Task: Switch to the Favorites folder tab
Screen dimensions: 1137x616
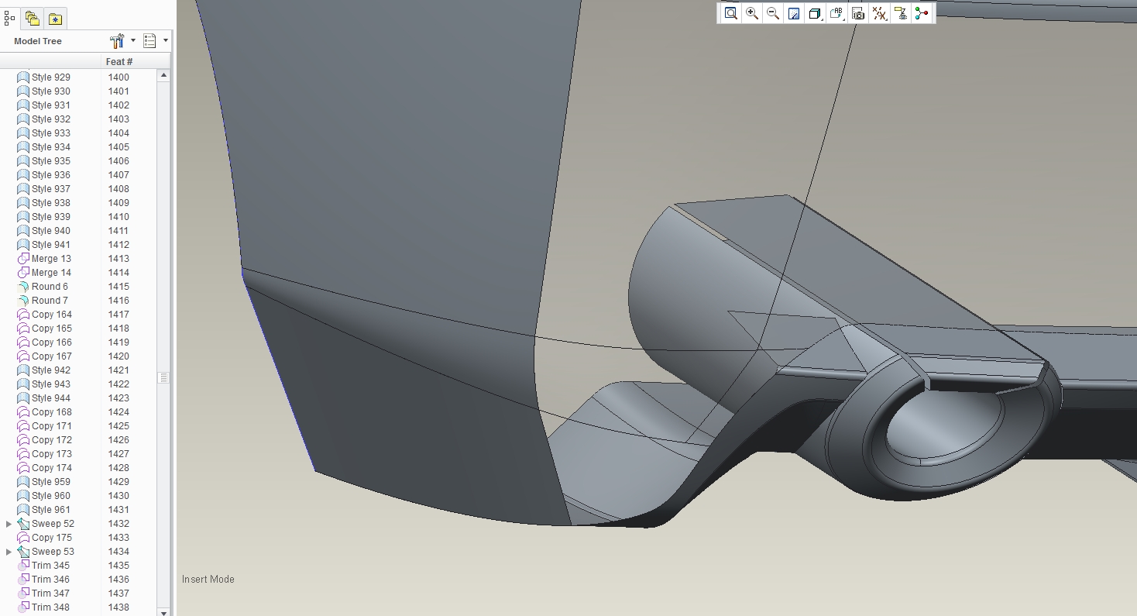Action: click(55, 19)
